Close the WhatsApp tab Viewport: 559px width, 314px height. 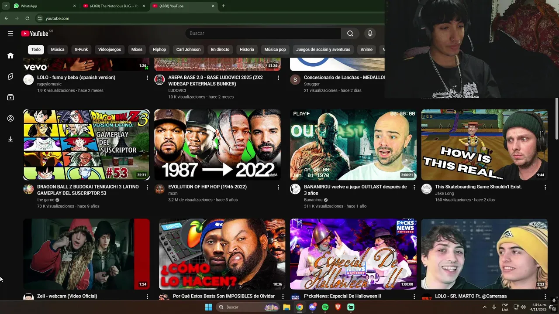[74, 6]
